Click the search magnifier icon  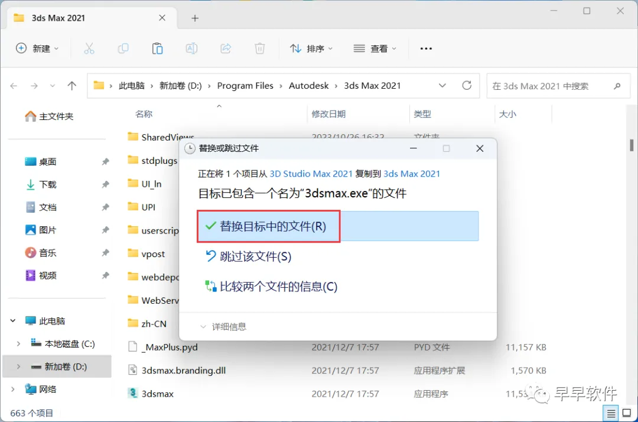pos(617,86)
